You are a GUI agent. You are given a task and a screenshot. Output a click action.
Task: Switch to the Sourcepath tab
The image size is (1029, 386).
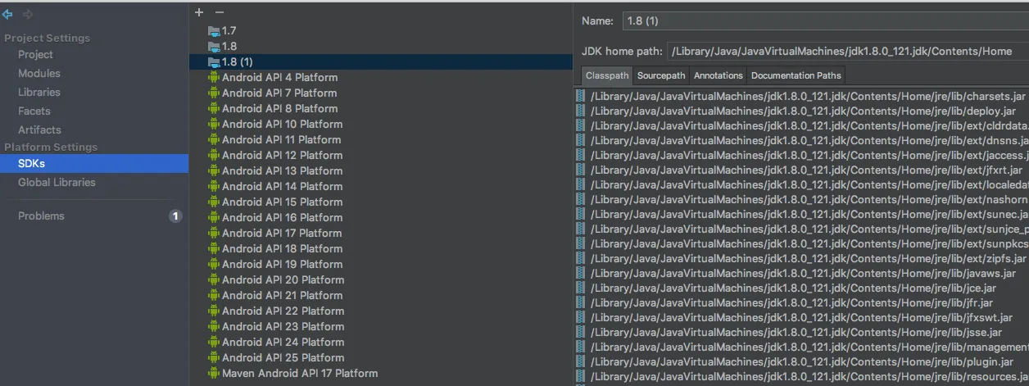coord(661,75)
